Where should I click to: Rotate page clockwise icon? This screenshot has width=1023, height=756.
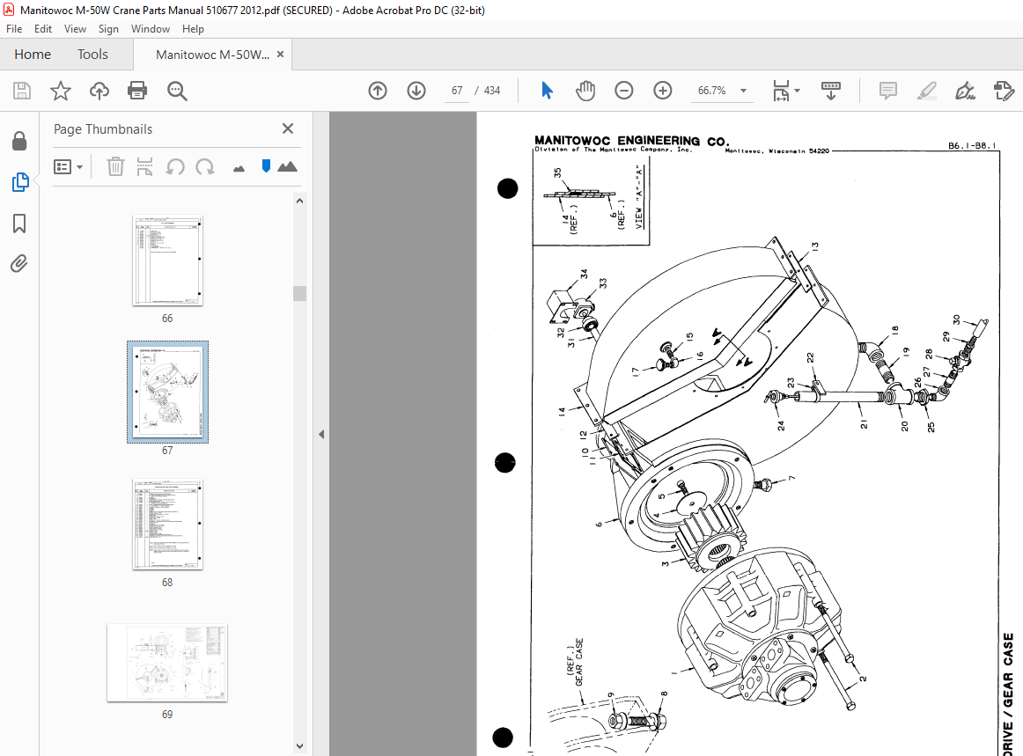[205, 167]
